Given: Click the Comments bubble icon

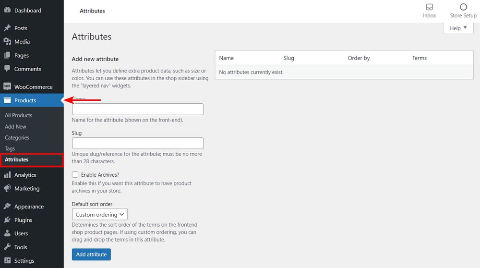Looking at the screenshot, I should click(7, 69).
